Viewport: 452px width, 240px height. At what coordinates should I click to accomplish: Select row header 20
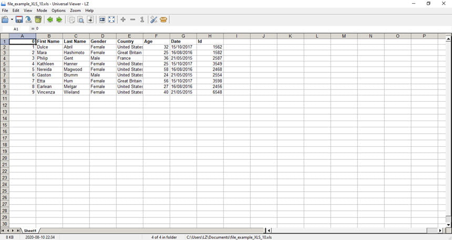[5, 158]
